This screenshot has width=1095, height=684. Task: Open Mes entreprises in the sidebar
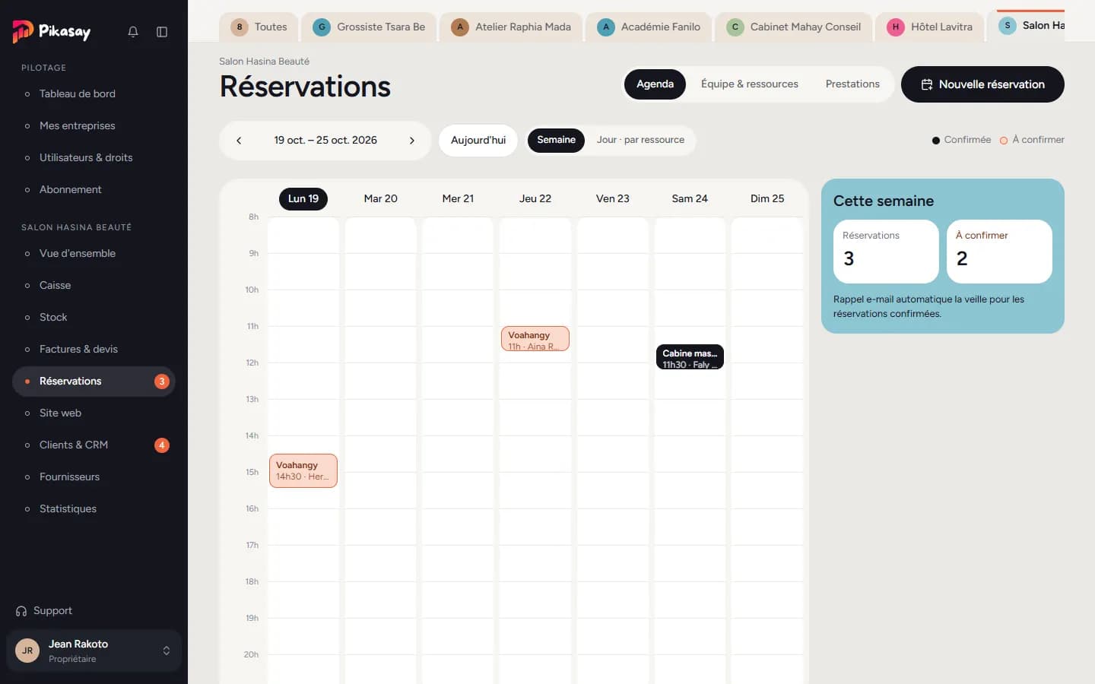click(94, 126)
